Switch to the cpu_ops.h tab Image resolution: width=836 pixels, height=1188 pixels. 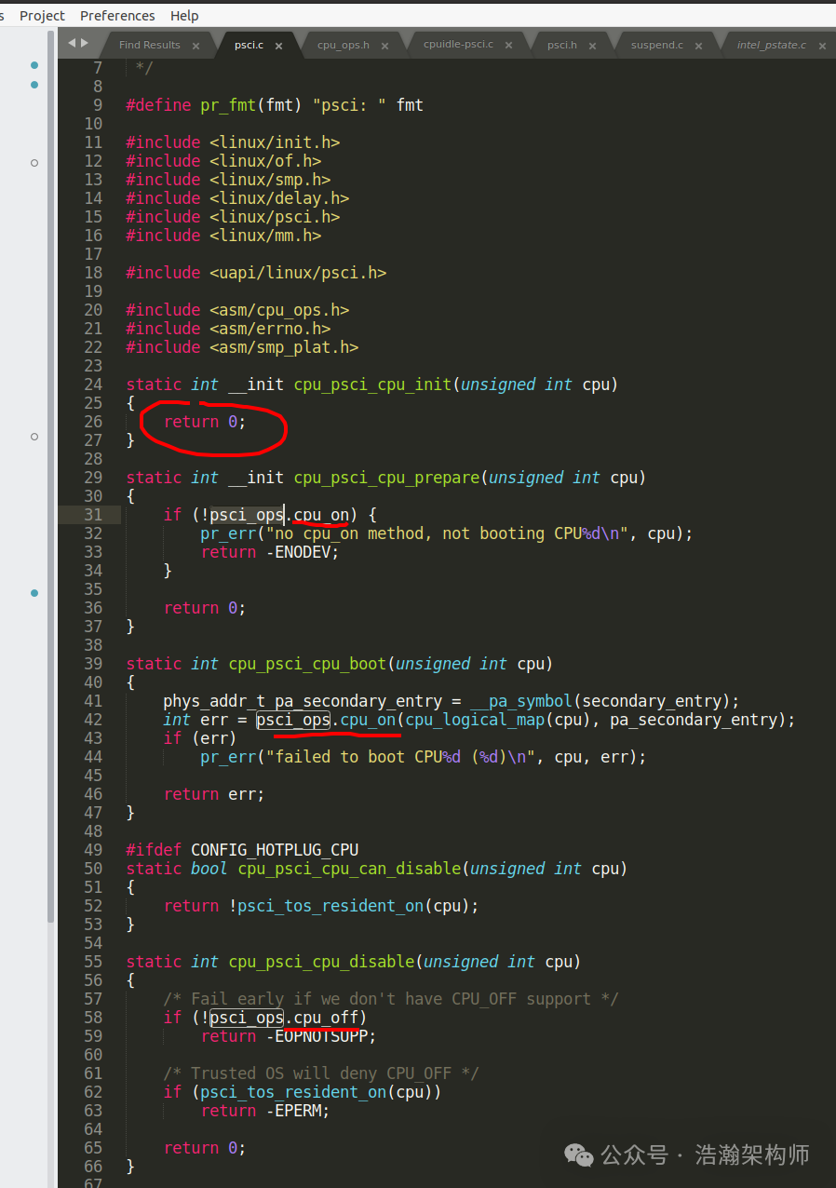click(x=343, y=45)
